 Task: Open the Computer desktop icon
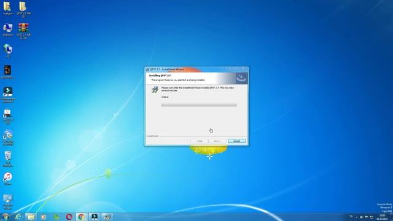[7, 29]
